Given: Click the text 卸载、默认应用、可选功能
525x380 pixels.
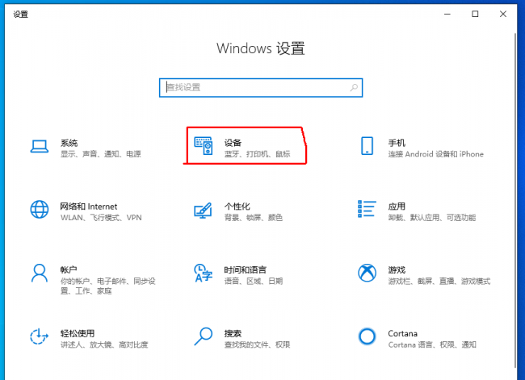Looking at the screenshot, I should click(x=432, y=217).
